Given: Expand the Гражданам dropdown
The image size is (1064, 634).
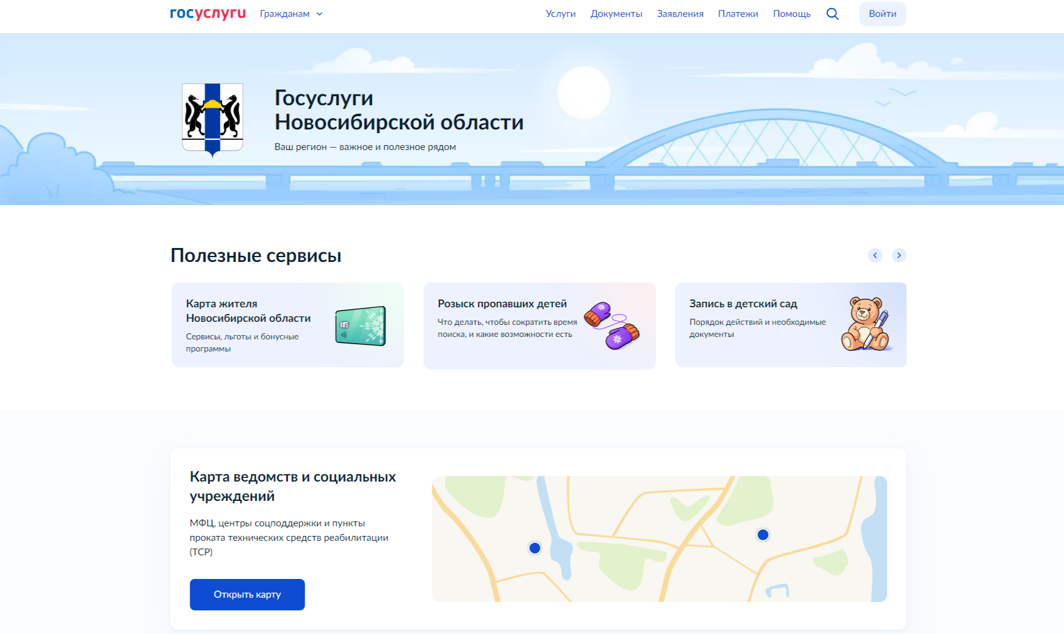Looking at the screenshot, I should tap(291, 14).
